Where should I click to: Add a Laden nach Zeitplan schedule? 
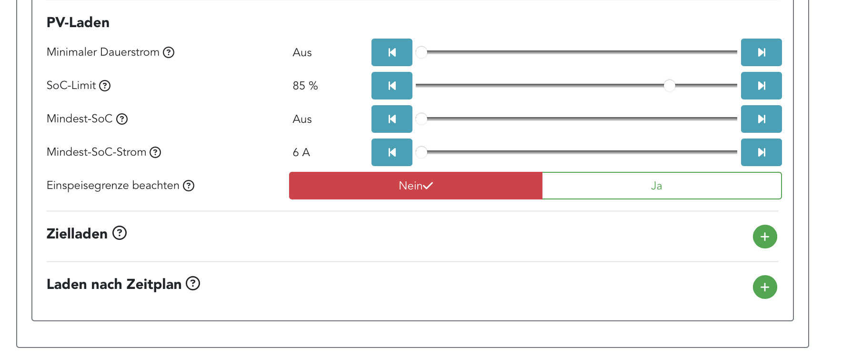click(x=764, y=287)
